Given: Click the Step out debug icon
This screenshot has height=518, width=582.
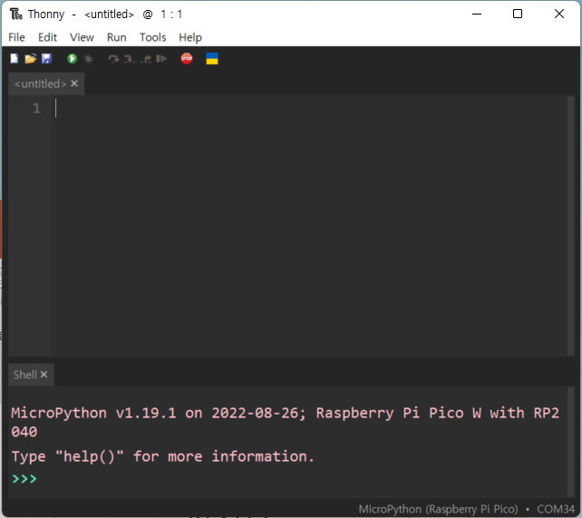Looking at the screenshot, I should [x=146, y=59].
